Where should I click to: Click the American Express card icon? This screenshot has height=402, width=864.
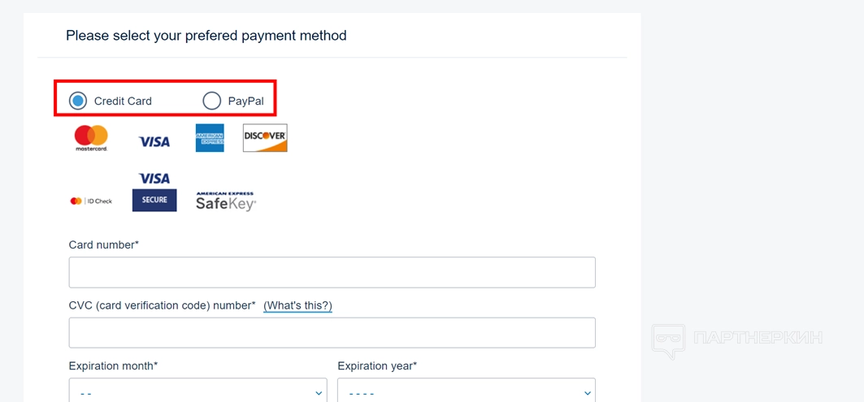[x=210, y=138]
